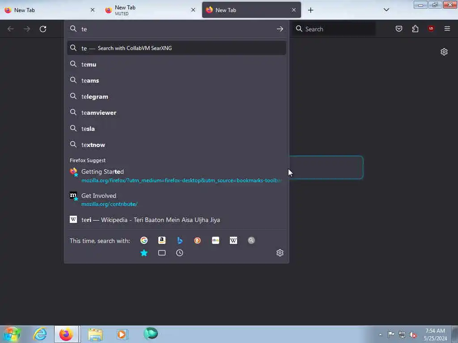Open the Extensions menu
This screenshot has width=458, height=343.
click(x=415, y=29)
